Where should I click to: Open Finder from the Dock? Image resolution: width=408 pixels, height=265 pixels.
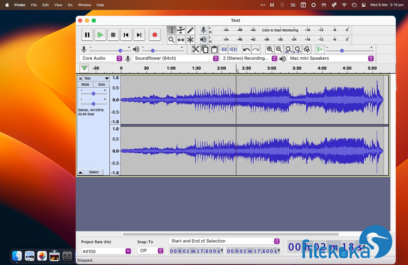pos(17,256)
